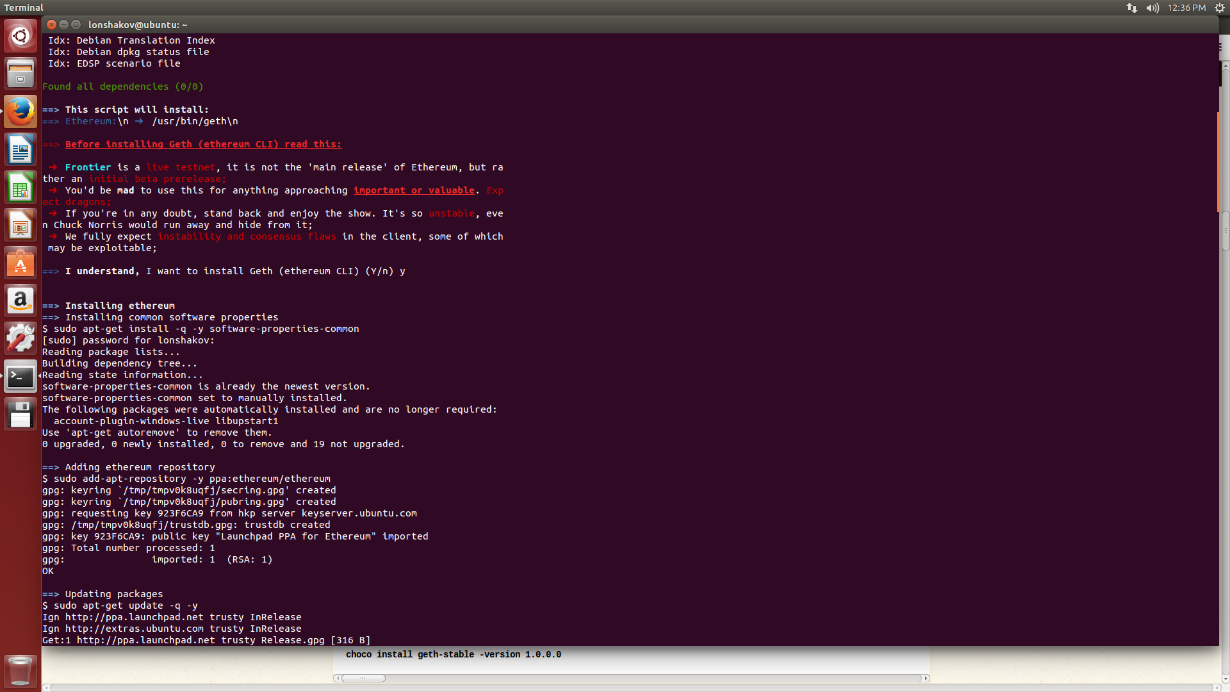
Task: Click 'Before installing Geth (ethereum CLI) read this:' text
Action: pos(203,144)
